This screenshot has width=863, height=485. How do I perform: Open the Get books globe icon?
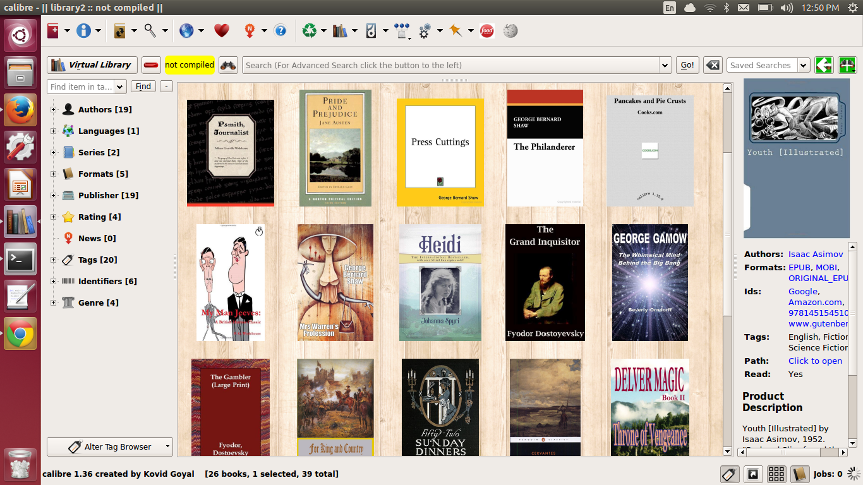click(186, 30)
